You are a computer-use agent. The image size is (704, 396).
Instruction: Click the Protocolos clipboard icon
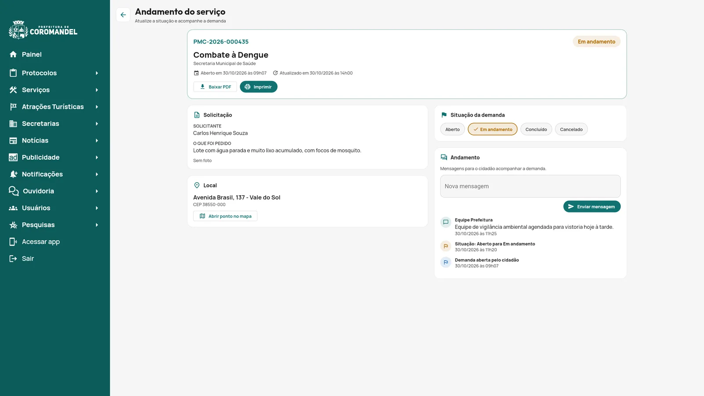click(13, 73)
